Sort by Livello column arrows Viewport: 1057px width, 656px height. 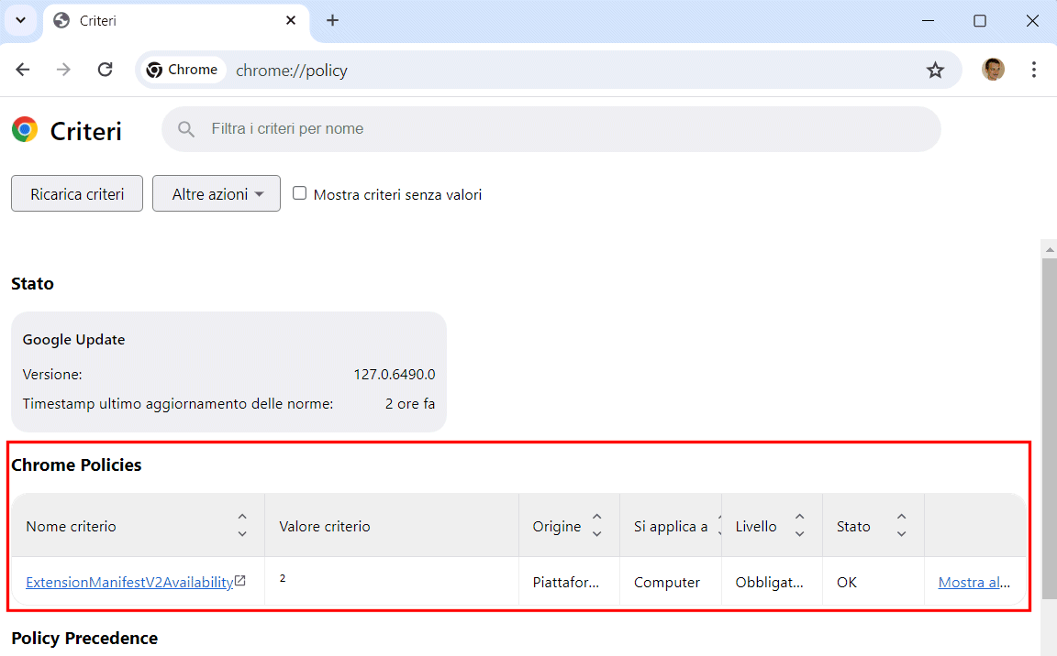click(x=799, y=526)
